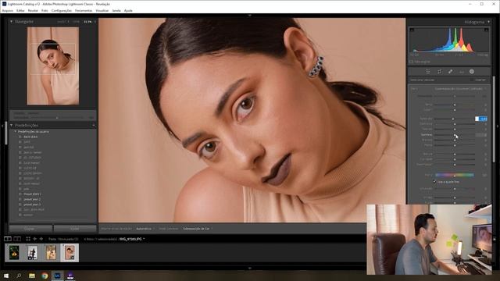Open the Sobreposição de Cor dropdown
The width and height of the screenshot is (500, 281).
coord(198,229)
